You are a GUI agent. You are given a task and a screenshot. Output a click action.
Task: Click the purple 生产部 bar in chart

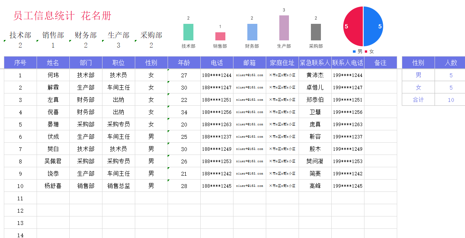click(284, 28)
